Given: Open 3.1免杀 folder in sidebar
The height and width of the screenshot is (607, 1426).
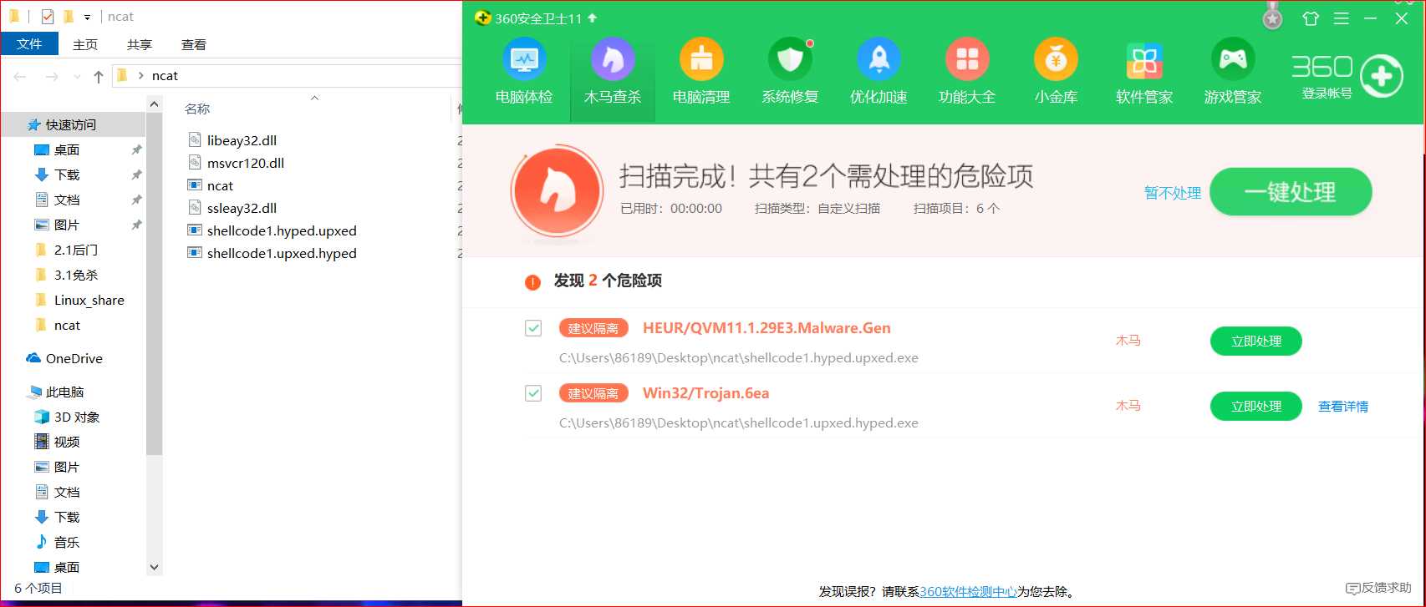Looking at the screenshot, I should click(x=75, y=275).
